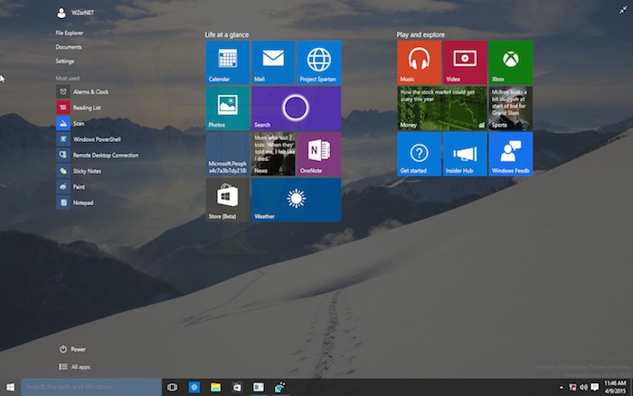Select Settings in the Start menu
Image resolution: width=633 pixels, height=396 pixels.
[65, 61]
